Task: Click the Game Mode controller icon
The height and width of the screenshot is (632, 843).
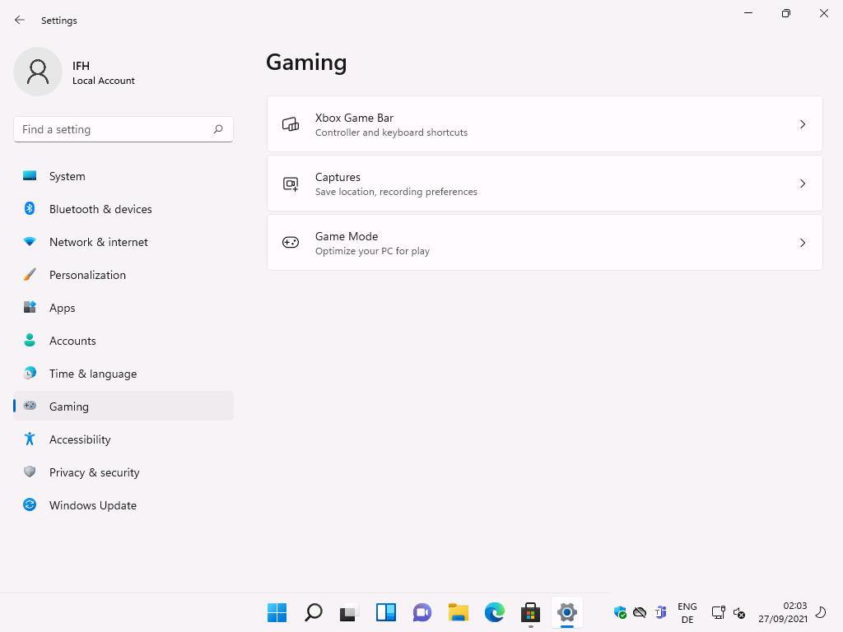Action: pos(291,243)
